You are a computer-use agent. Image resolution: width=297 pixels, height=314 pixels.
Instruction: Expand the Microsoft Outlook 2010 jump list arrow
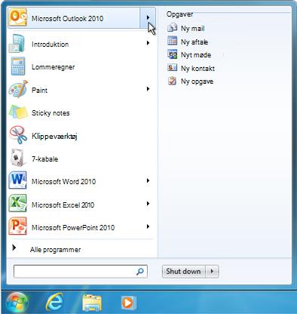tap(148, 17)
